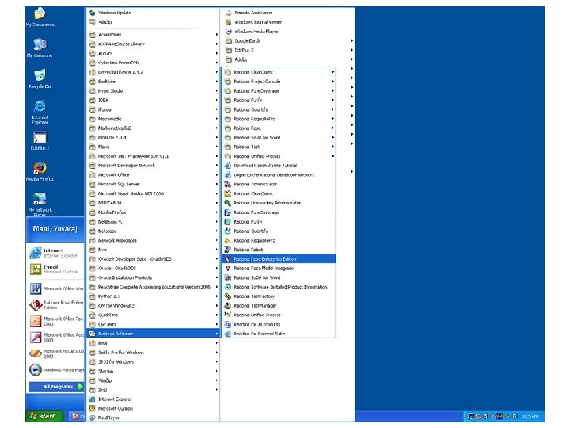Open the NetBeans 4.1 program group
This screenshot has width=570, height=428.
coord(153,222)
